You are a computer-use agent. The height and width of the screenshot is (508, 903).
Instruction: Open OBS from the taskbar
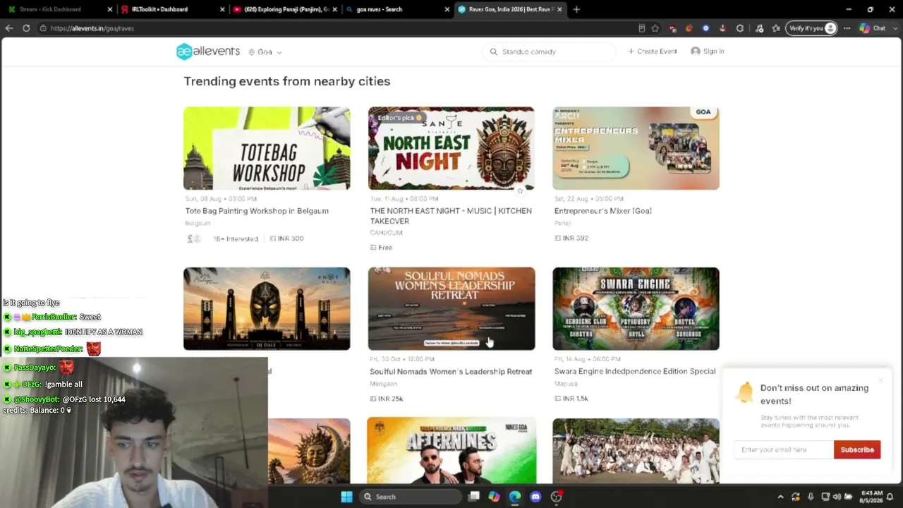tap(556, 497)
